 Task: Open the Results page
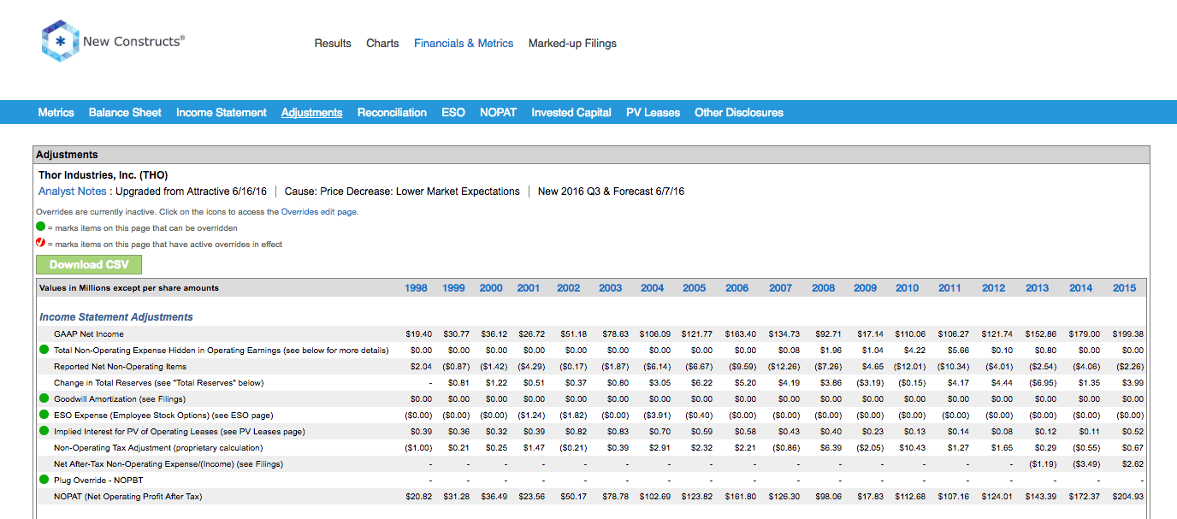pyautogui.click(x=333, y=43)
